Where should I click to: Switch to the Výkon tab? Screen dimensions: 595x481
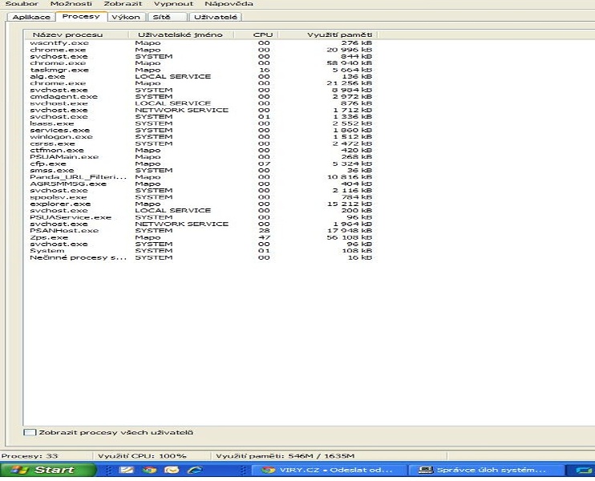click(125, 17)
